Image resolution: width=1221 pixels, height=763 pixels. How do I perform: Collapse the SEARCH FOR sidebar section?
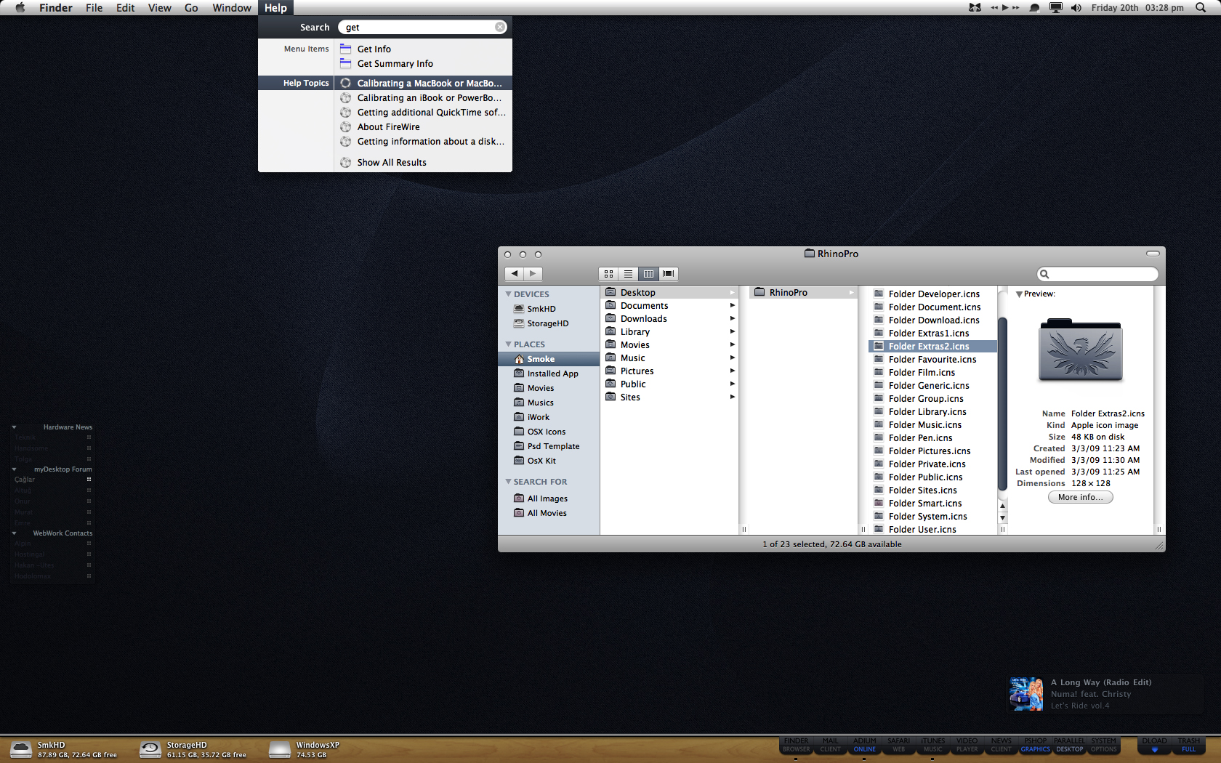[x=508, y=482]
